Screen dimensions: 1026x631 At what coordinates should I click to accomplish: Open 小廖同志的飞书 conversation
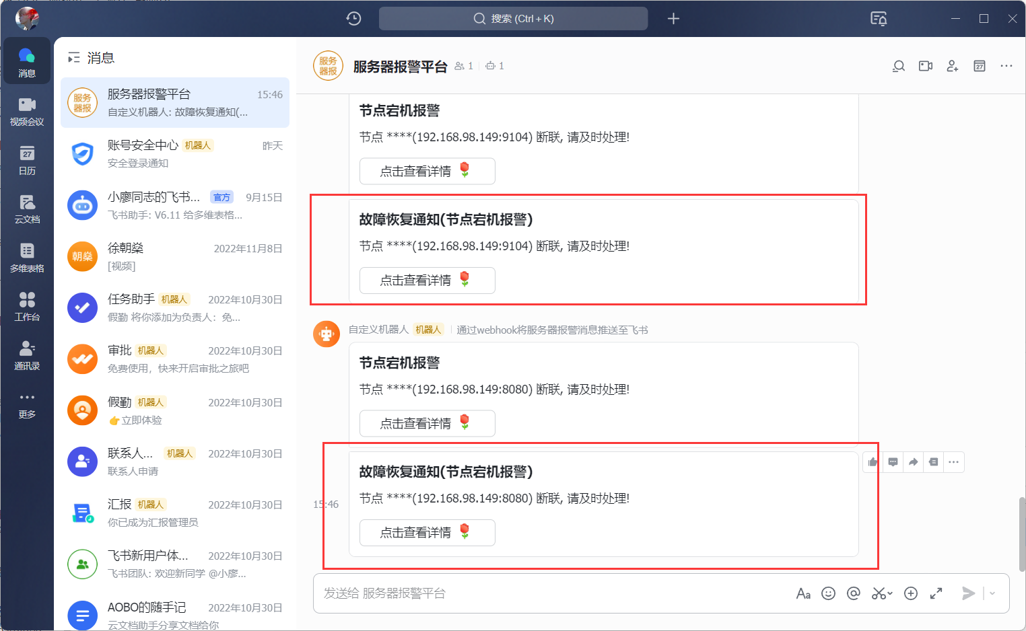point(175,205)
